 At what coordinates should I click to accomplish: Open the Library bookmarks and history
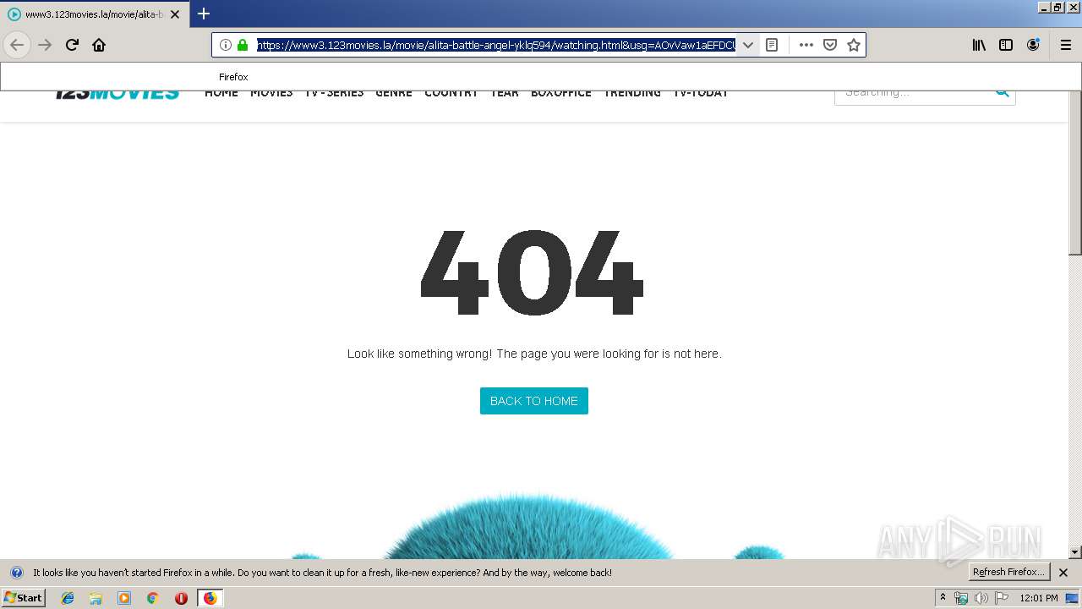coord(979,45)
